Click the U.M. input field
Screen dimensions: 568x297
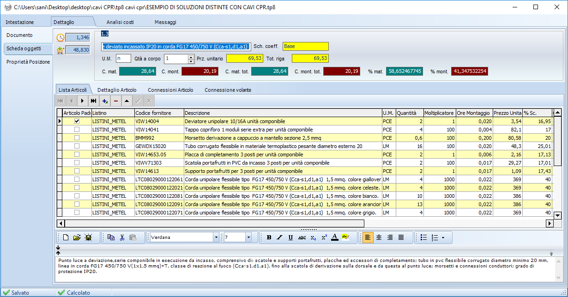click(123, 59)
